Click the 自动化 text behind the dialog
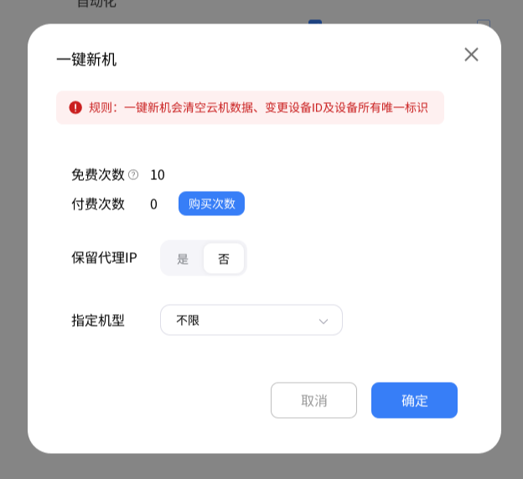This screenshot has height=479, width=523. (x=96, y=3)
